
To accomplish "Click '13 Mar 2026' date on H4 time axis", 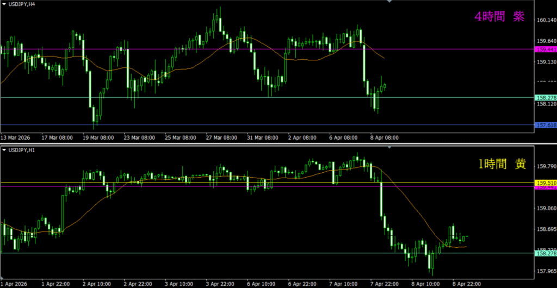I will (16, 138).
